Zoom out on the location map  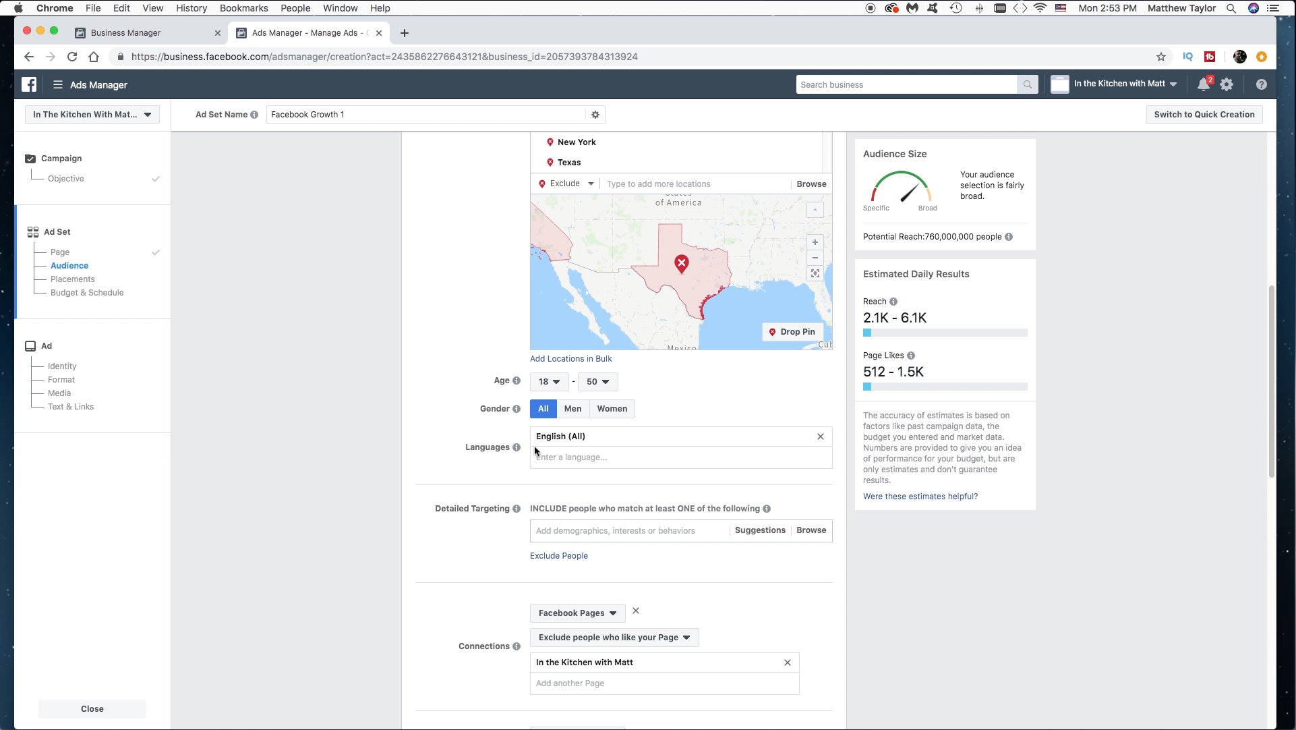[815, 258]
